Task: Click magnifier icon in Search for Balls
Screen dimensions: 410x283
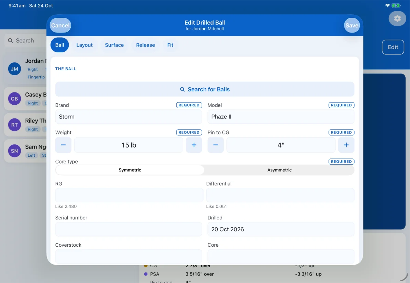Action: click(182, 89)
